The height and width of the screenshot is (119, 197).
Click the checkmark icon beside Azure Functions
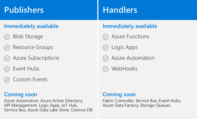pos(106,37)
